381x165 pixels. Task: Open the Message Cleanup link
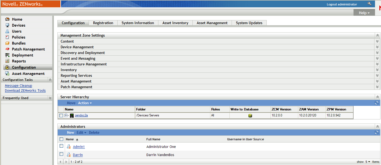[x=18, y=85]
